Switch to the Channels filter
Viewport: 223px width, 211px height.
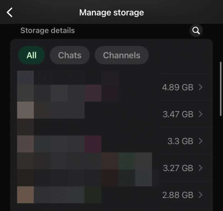pos(122,55)
